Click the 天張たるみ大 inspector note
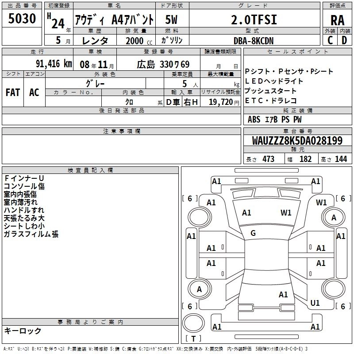Screen dimensions: 354x354 coord(24,218)
